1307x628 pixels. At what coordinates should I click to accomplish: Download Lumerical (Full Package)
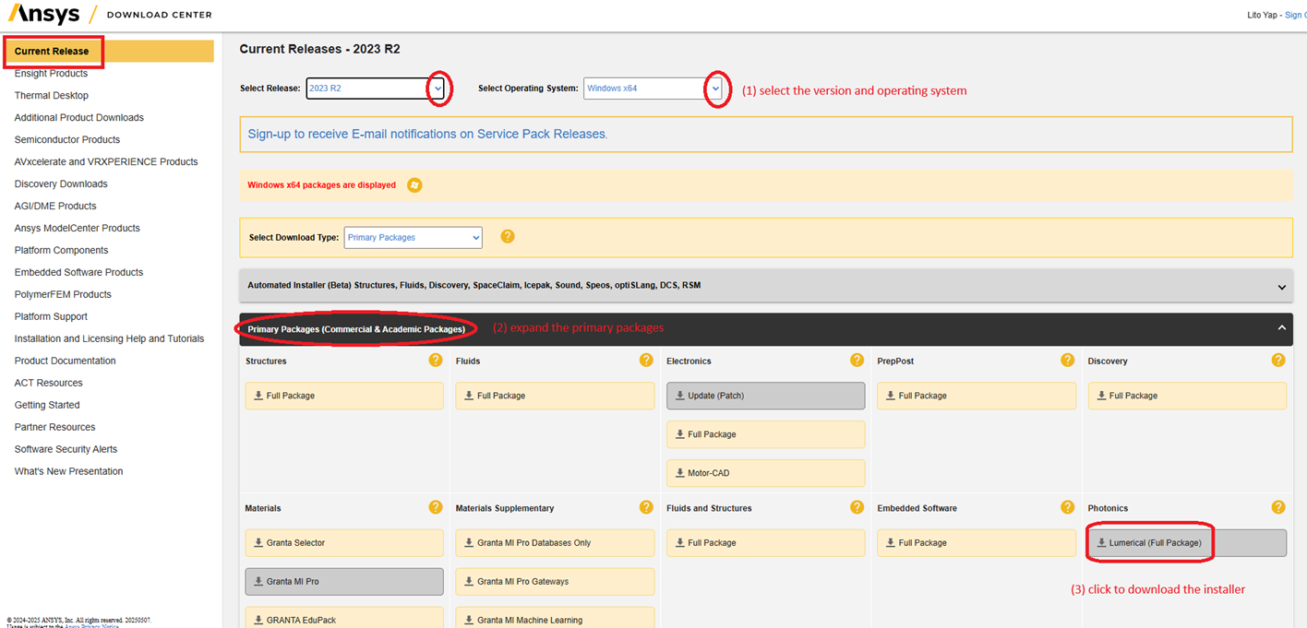[1187, 543]
